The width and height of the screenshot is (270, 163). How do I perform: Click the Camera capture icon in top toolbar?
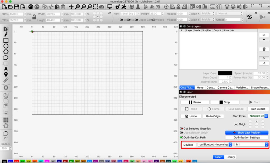pyautogui.click(x=102, y=7)
